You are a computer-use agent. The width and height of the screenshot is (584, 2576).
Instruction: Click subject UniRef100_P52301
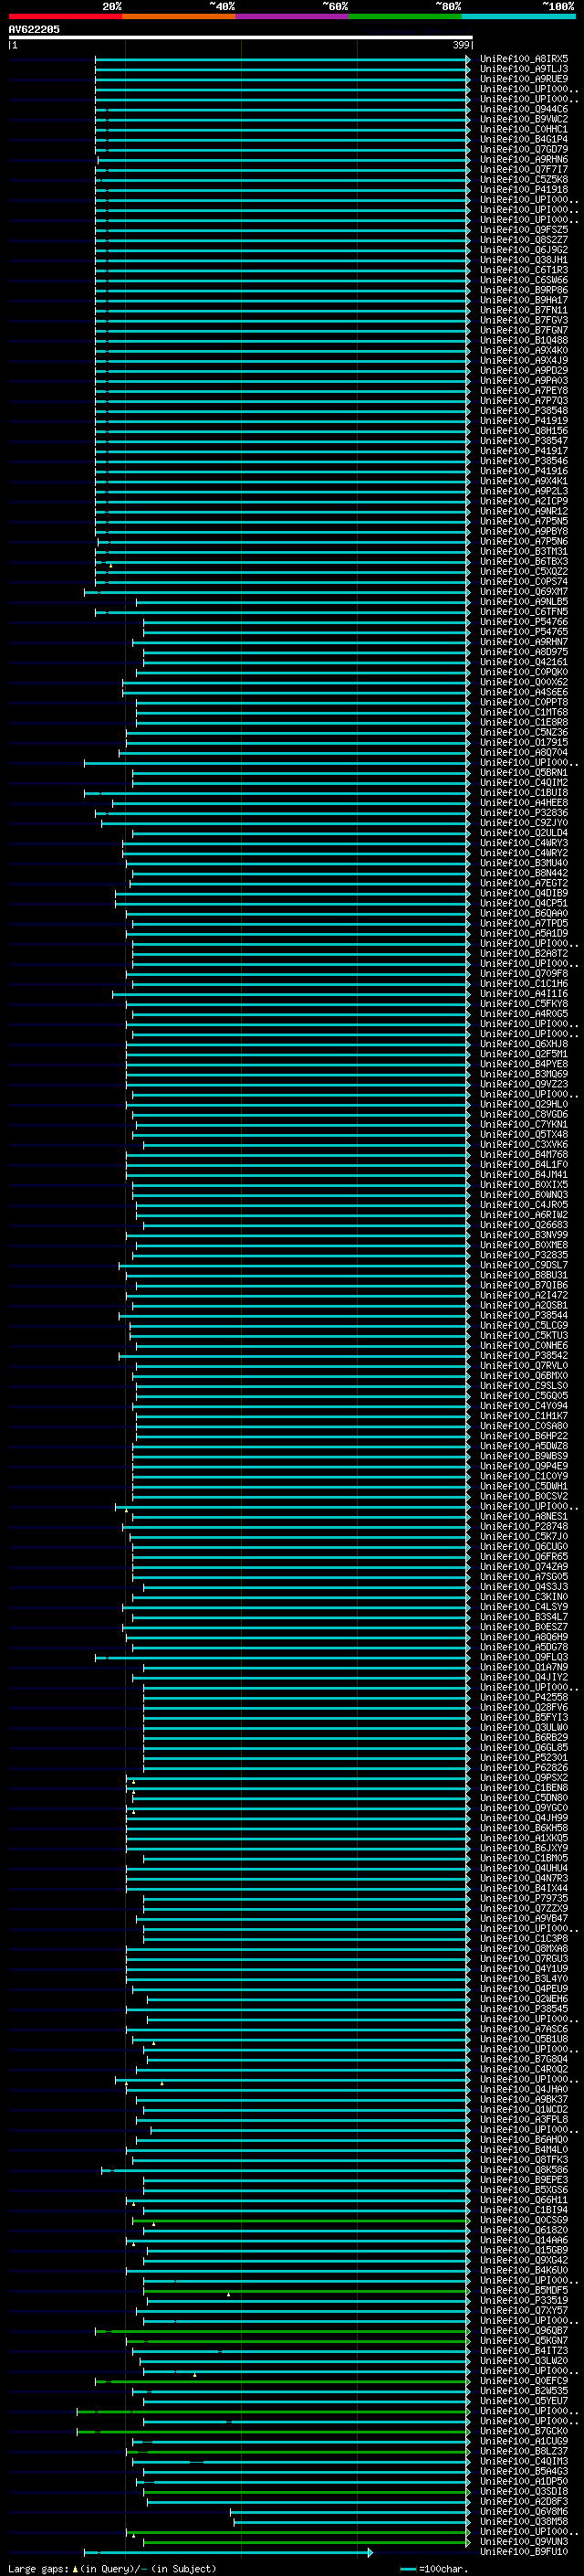click(523, 1758)
